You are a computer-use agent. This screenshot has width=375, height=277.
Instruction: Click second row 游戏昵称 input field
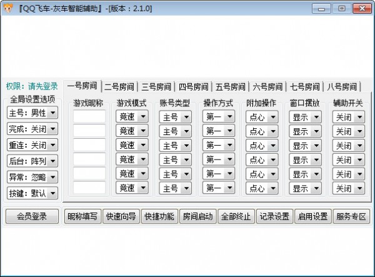click(x=89, y=131)
